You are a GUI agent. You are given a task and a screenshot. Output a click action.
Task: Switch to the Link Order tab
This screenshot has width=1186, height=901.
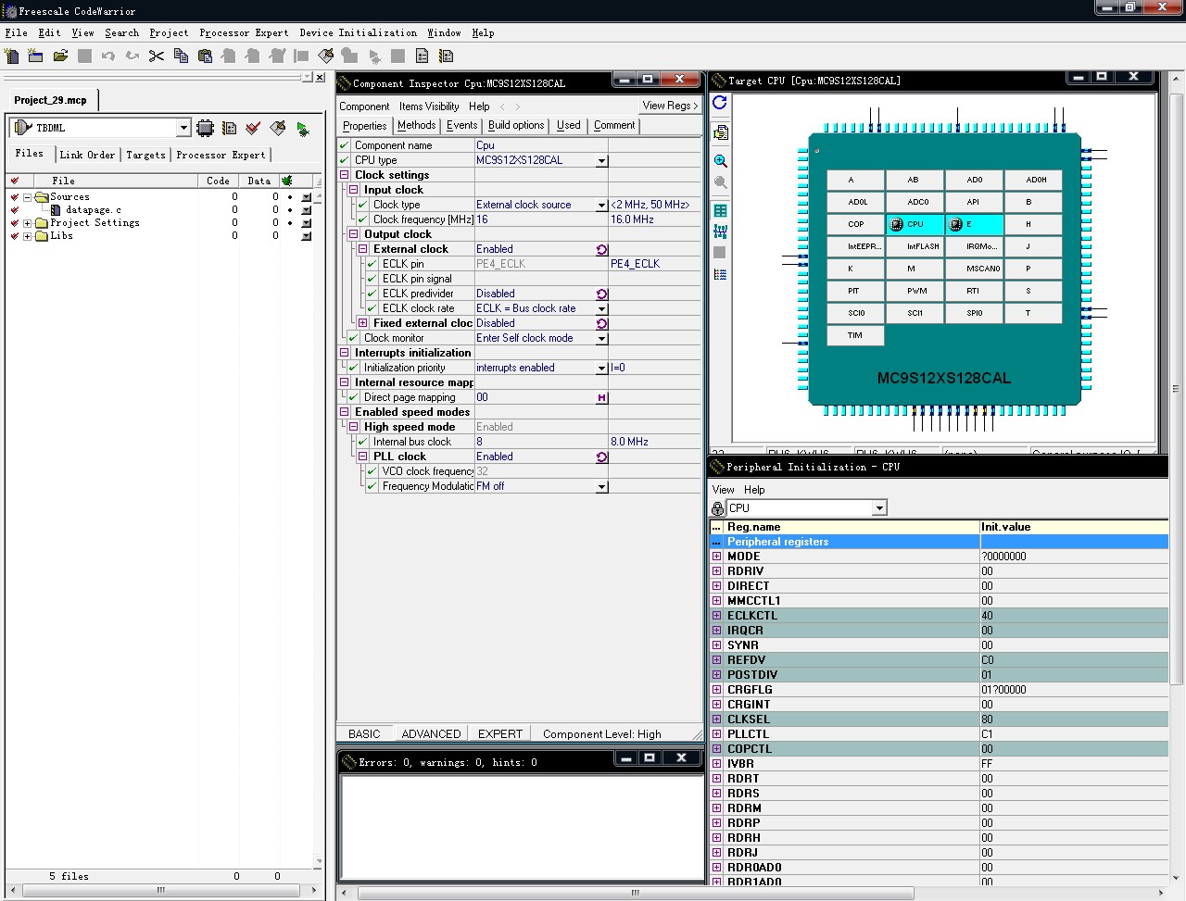pyautogui.click(x=87, y=155)
